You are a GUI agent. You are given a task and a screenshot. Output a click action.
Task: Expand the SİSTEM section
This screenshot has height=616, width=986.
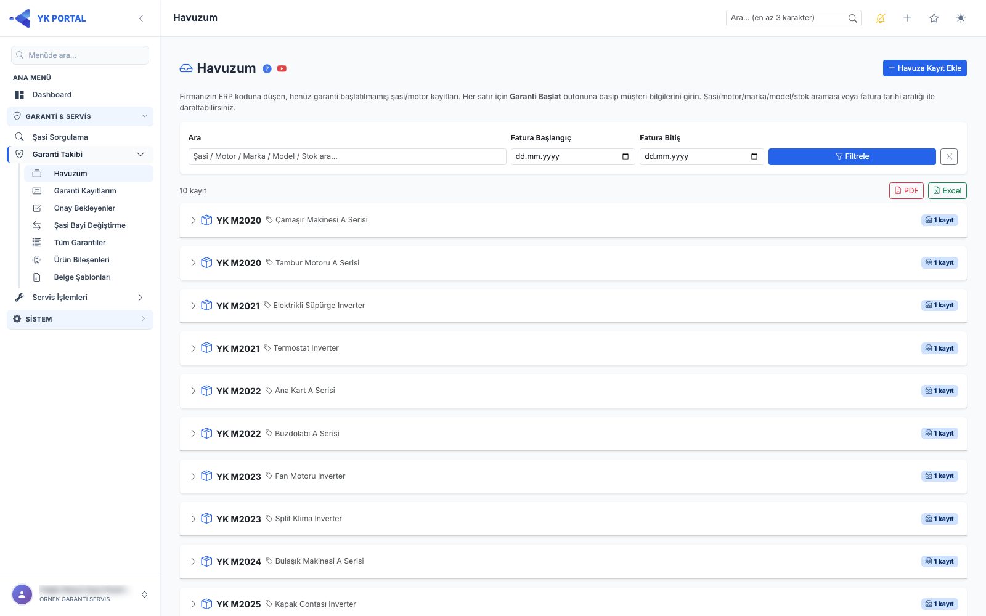point(80,319)
